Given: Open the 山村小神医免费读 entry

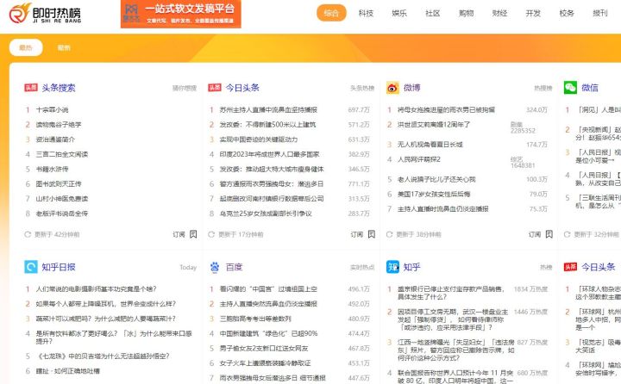Looking at the screenshot, I should 62,199.
